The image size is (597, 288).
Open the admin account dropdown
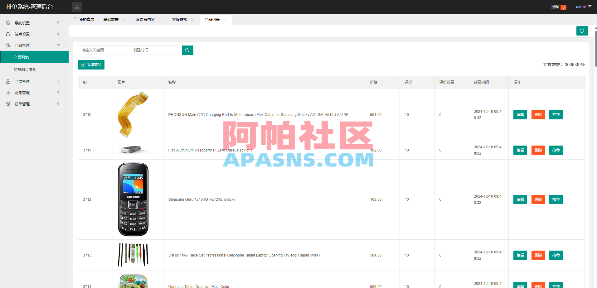click(x=583, y=7)
